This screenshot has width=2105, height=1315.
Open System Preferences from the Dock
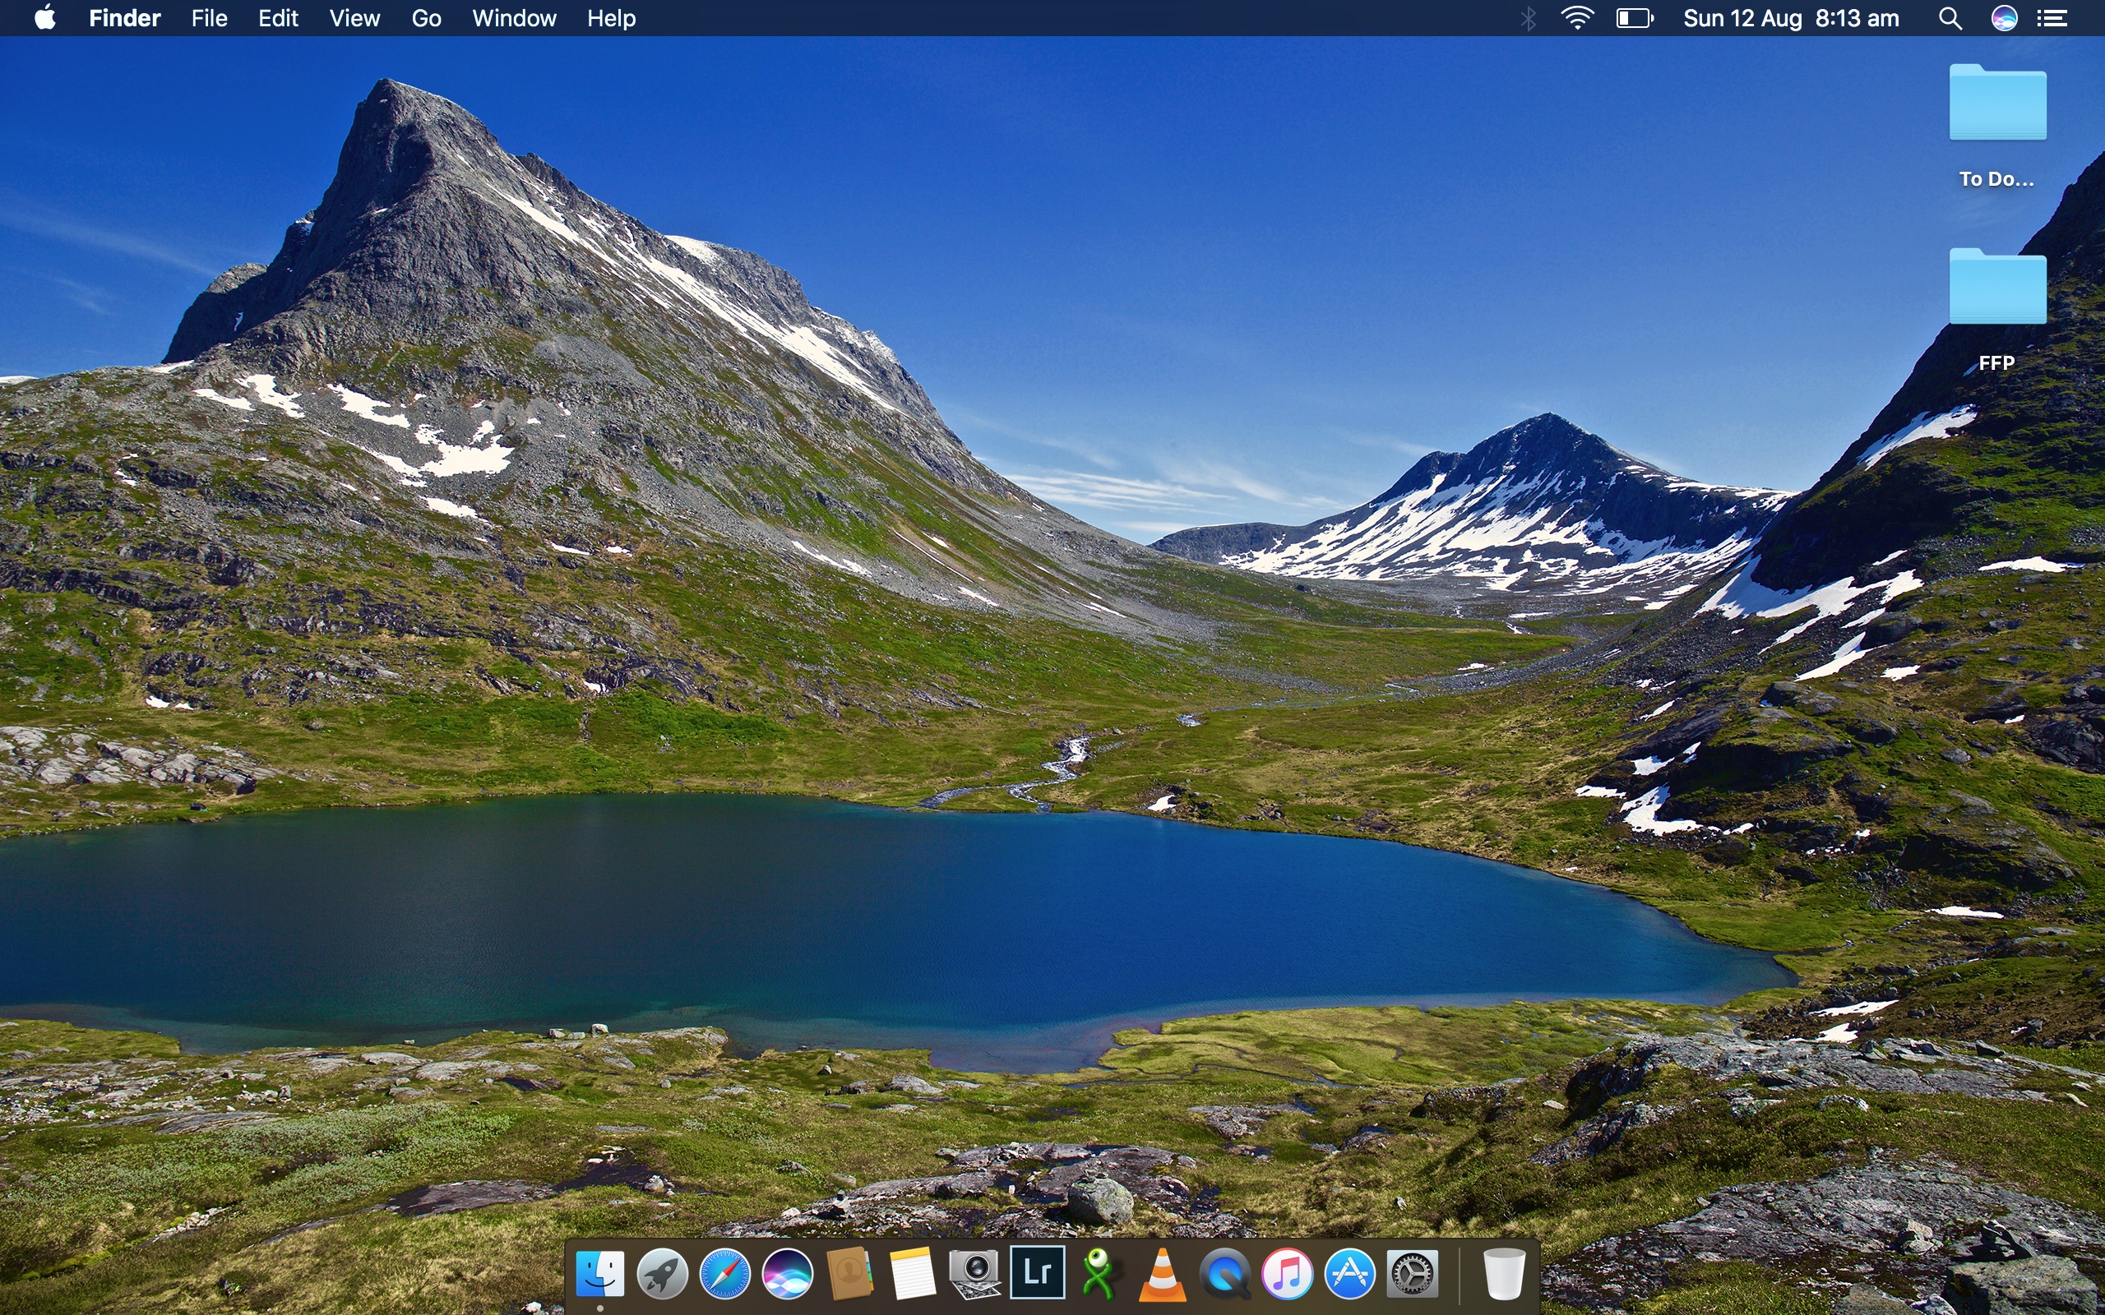(x=1413, y=1274)
